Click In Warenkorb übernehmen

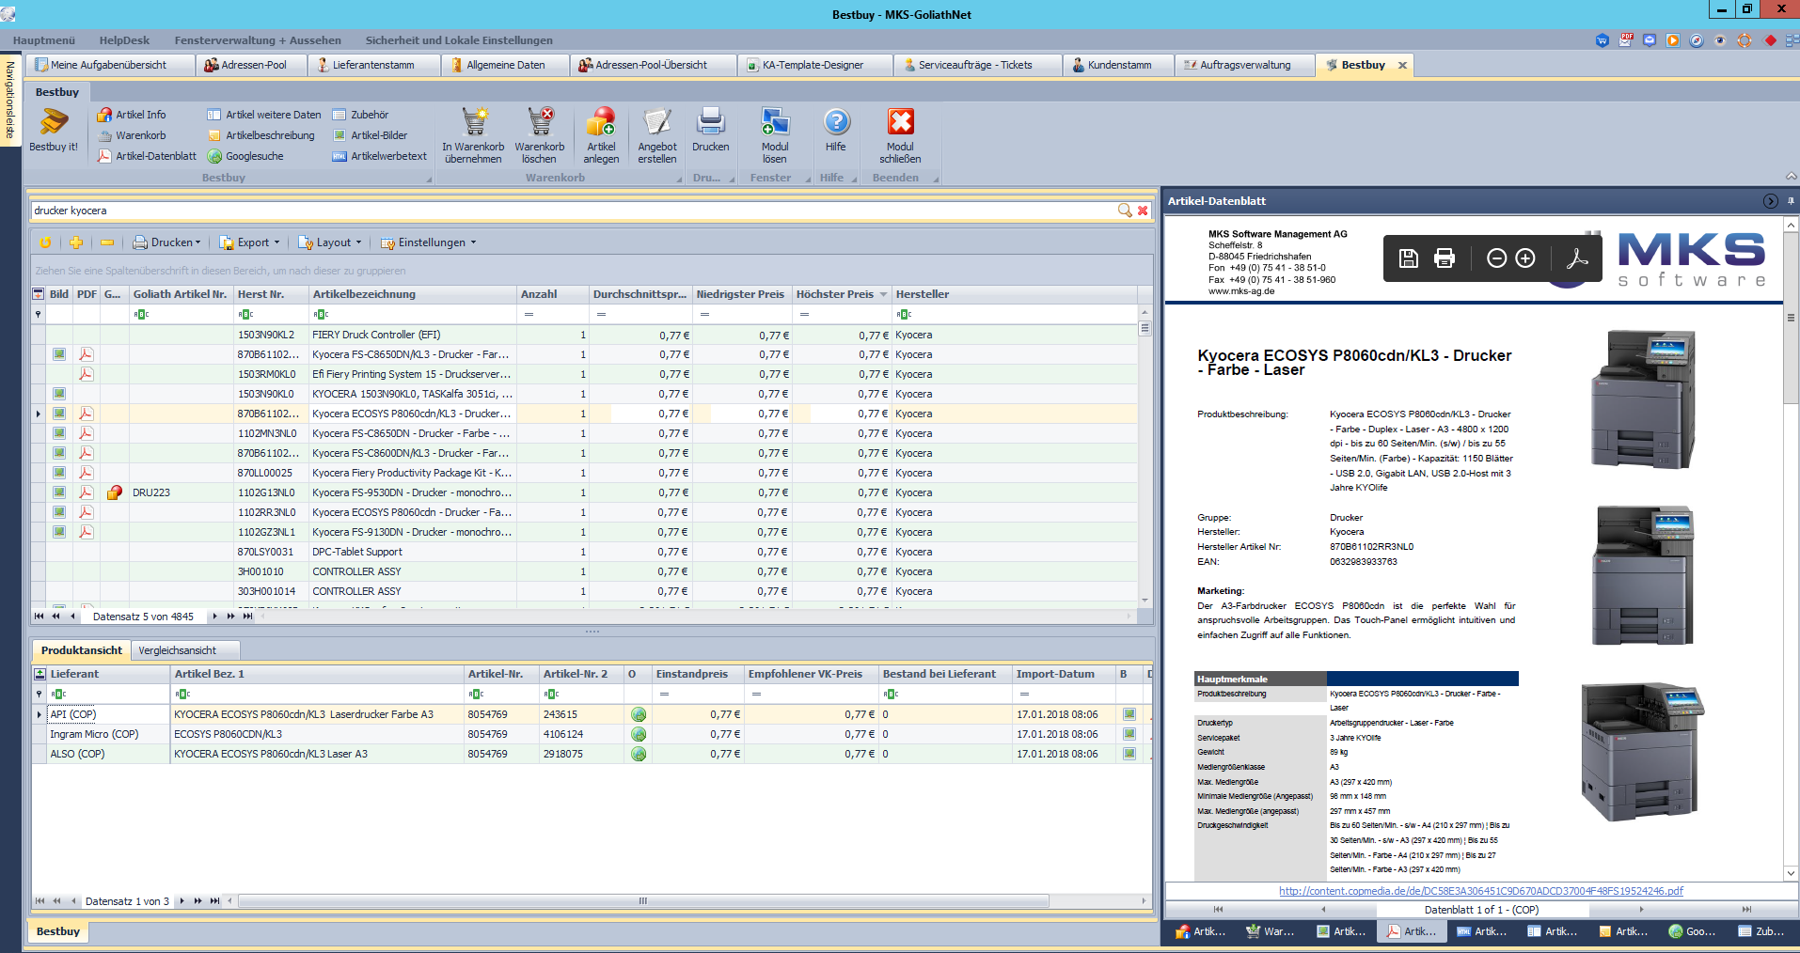[473, 135]
